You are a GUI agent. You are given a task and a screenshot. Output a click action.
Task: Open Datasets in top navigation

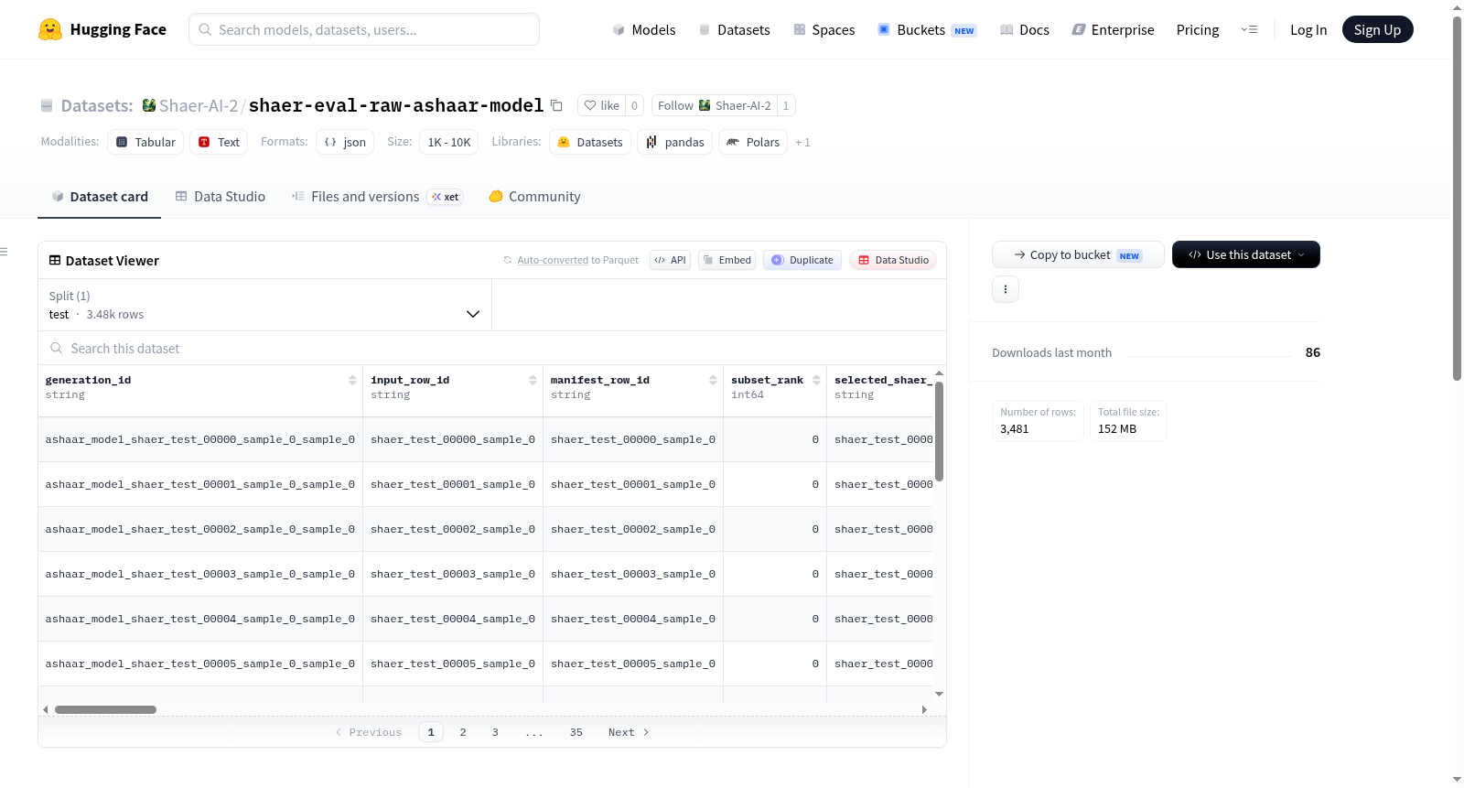(x=734, y=29)
